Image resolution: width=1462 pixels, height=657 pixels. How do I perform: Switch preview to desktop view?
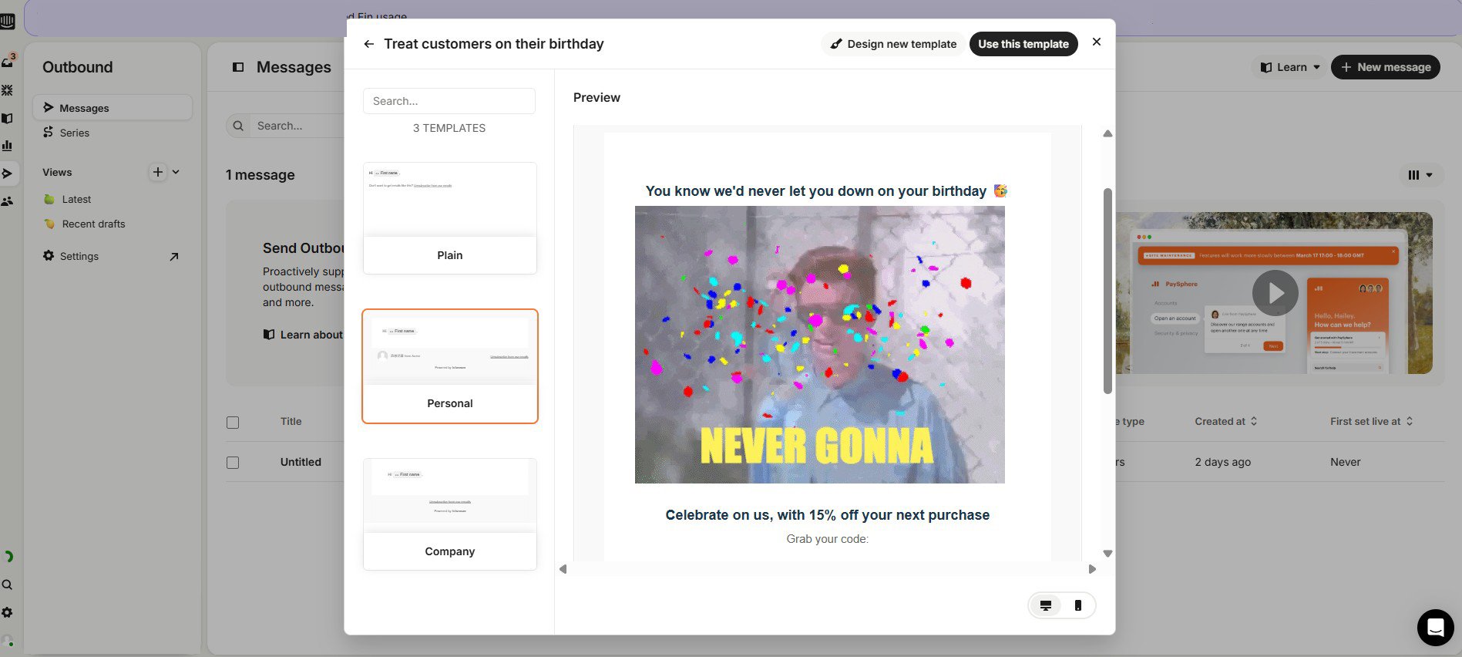pyautogui.click(x=1046, y=605)
